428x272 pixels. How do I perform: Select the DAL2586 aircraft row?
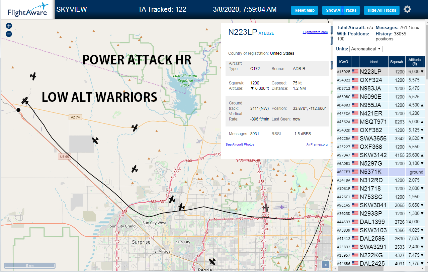pos(380,239)
